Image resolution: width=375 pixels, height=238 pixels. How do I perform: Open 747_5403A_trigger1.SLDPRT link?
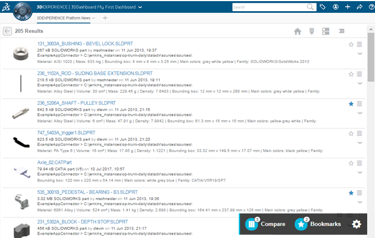66,133
